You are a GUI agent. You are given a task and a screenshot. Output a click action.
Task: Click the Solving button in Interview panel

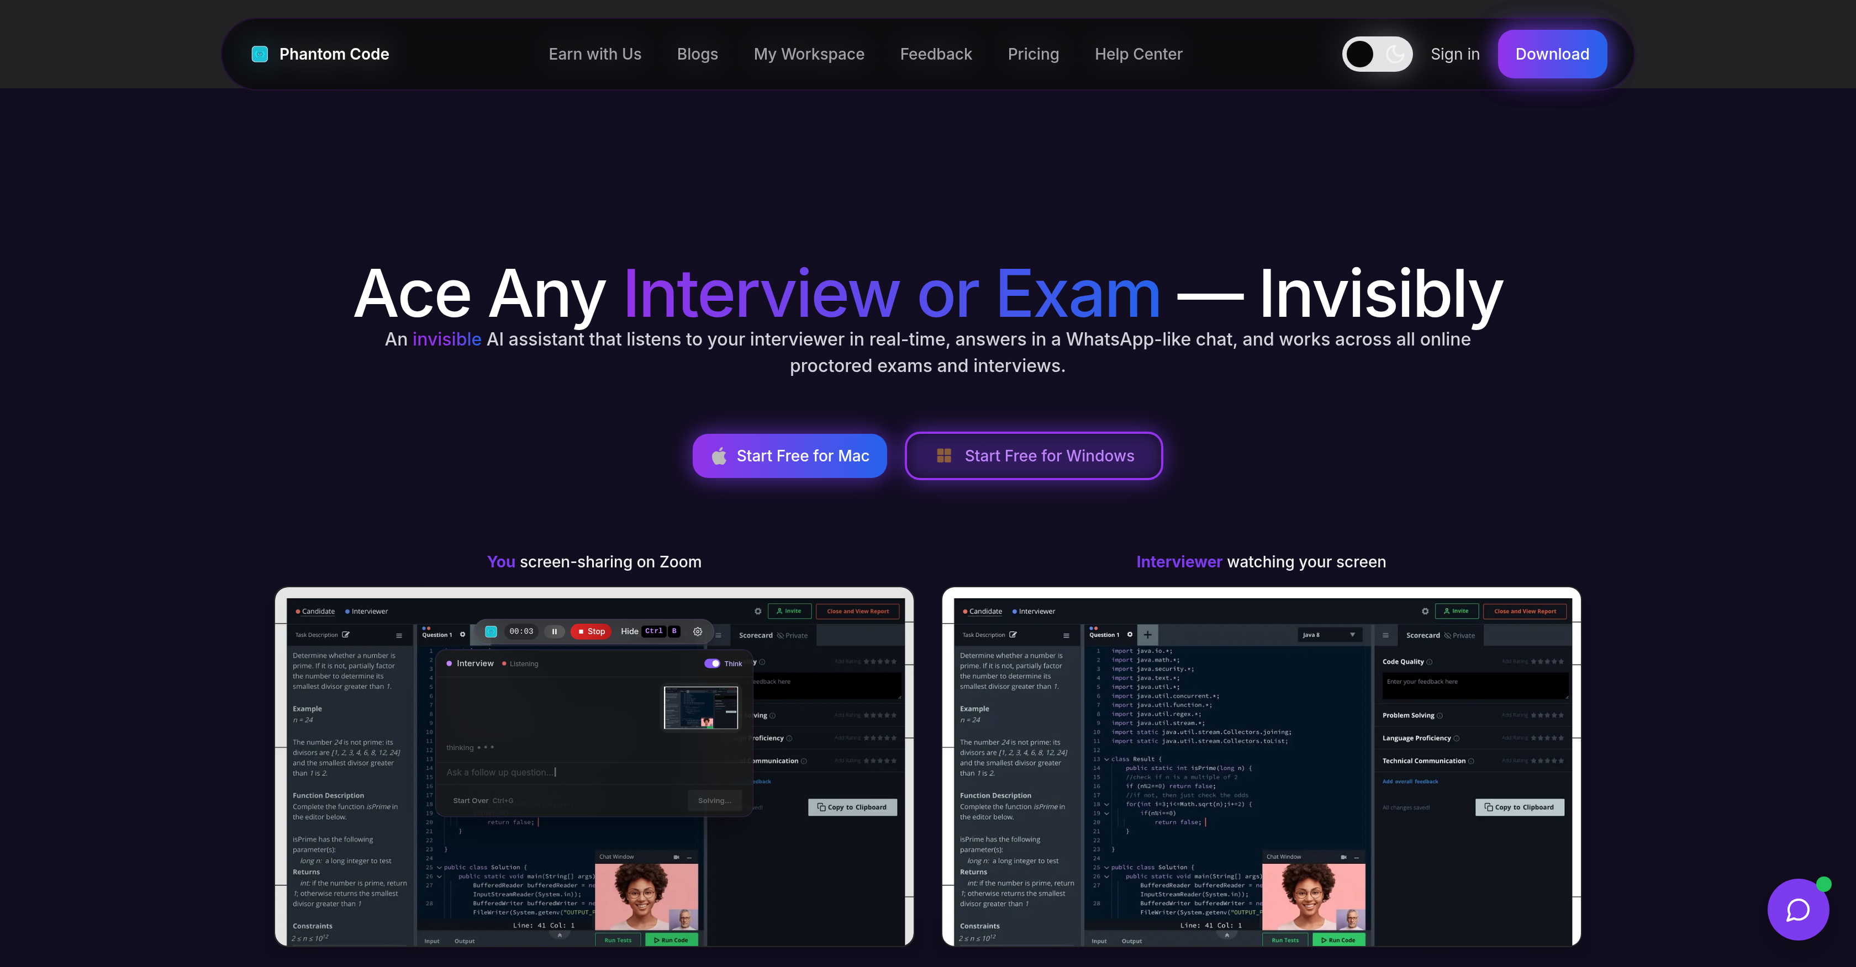pos(714,801)
